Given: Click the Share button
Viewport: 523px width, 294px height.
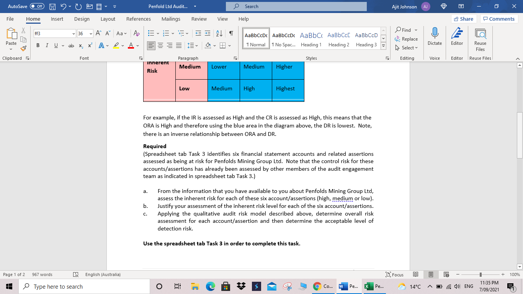Looking at the screenshot, I should [463, 18].
